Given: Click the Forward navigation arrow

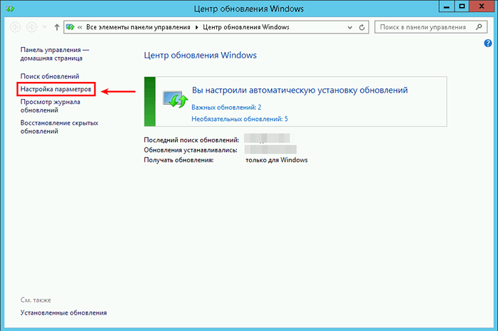Looking at the screenshot, I should click(x=31, y=27).
